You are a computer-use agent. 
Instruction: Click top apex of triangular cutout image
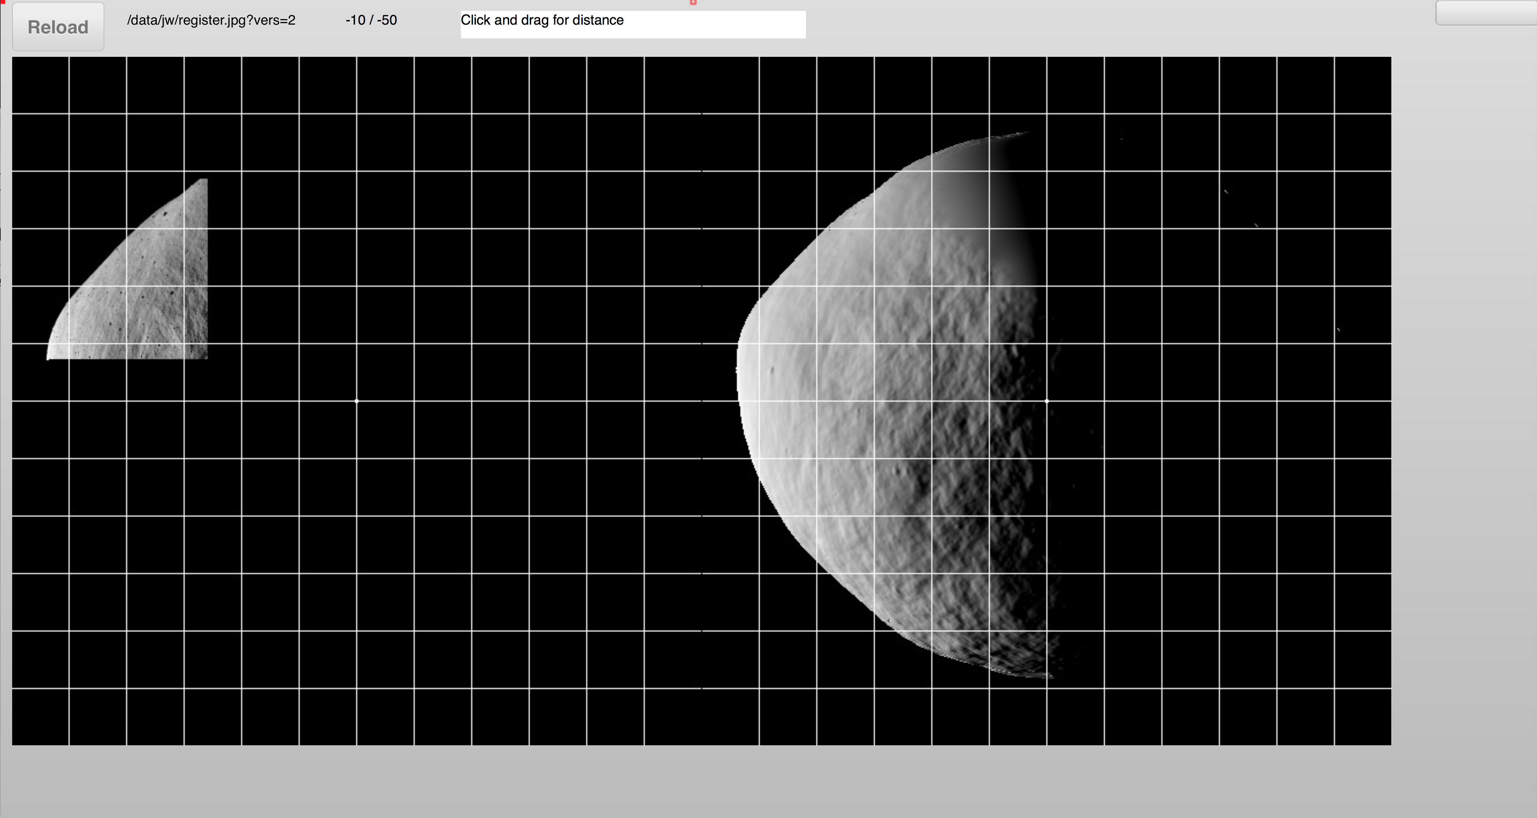tap(204, 180)
